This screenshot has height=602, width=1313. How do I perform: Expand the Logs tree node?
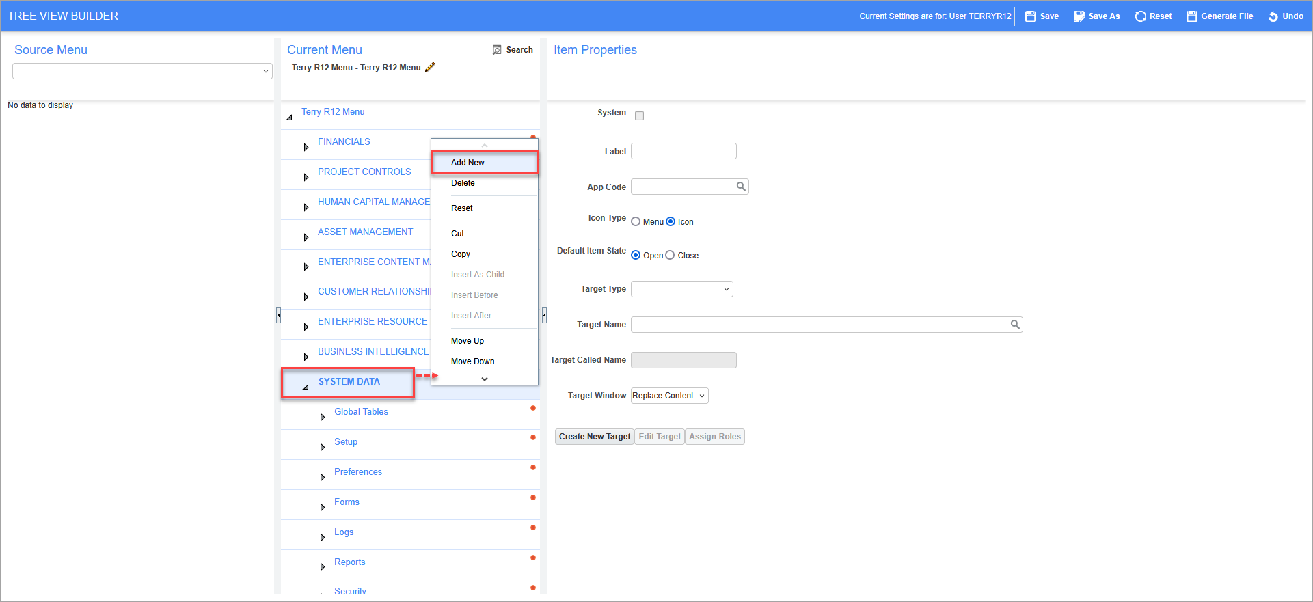[x=323, y=537]
